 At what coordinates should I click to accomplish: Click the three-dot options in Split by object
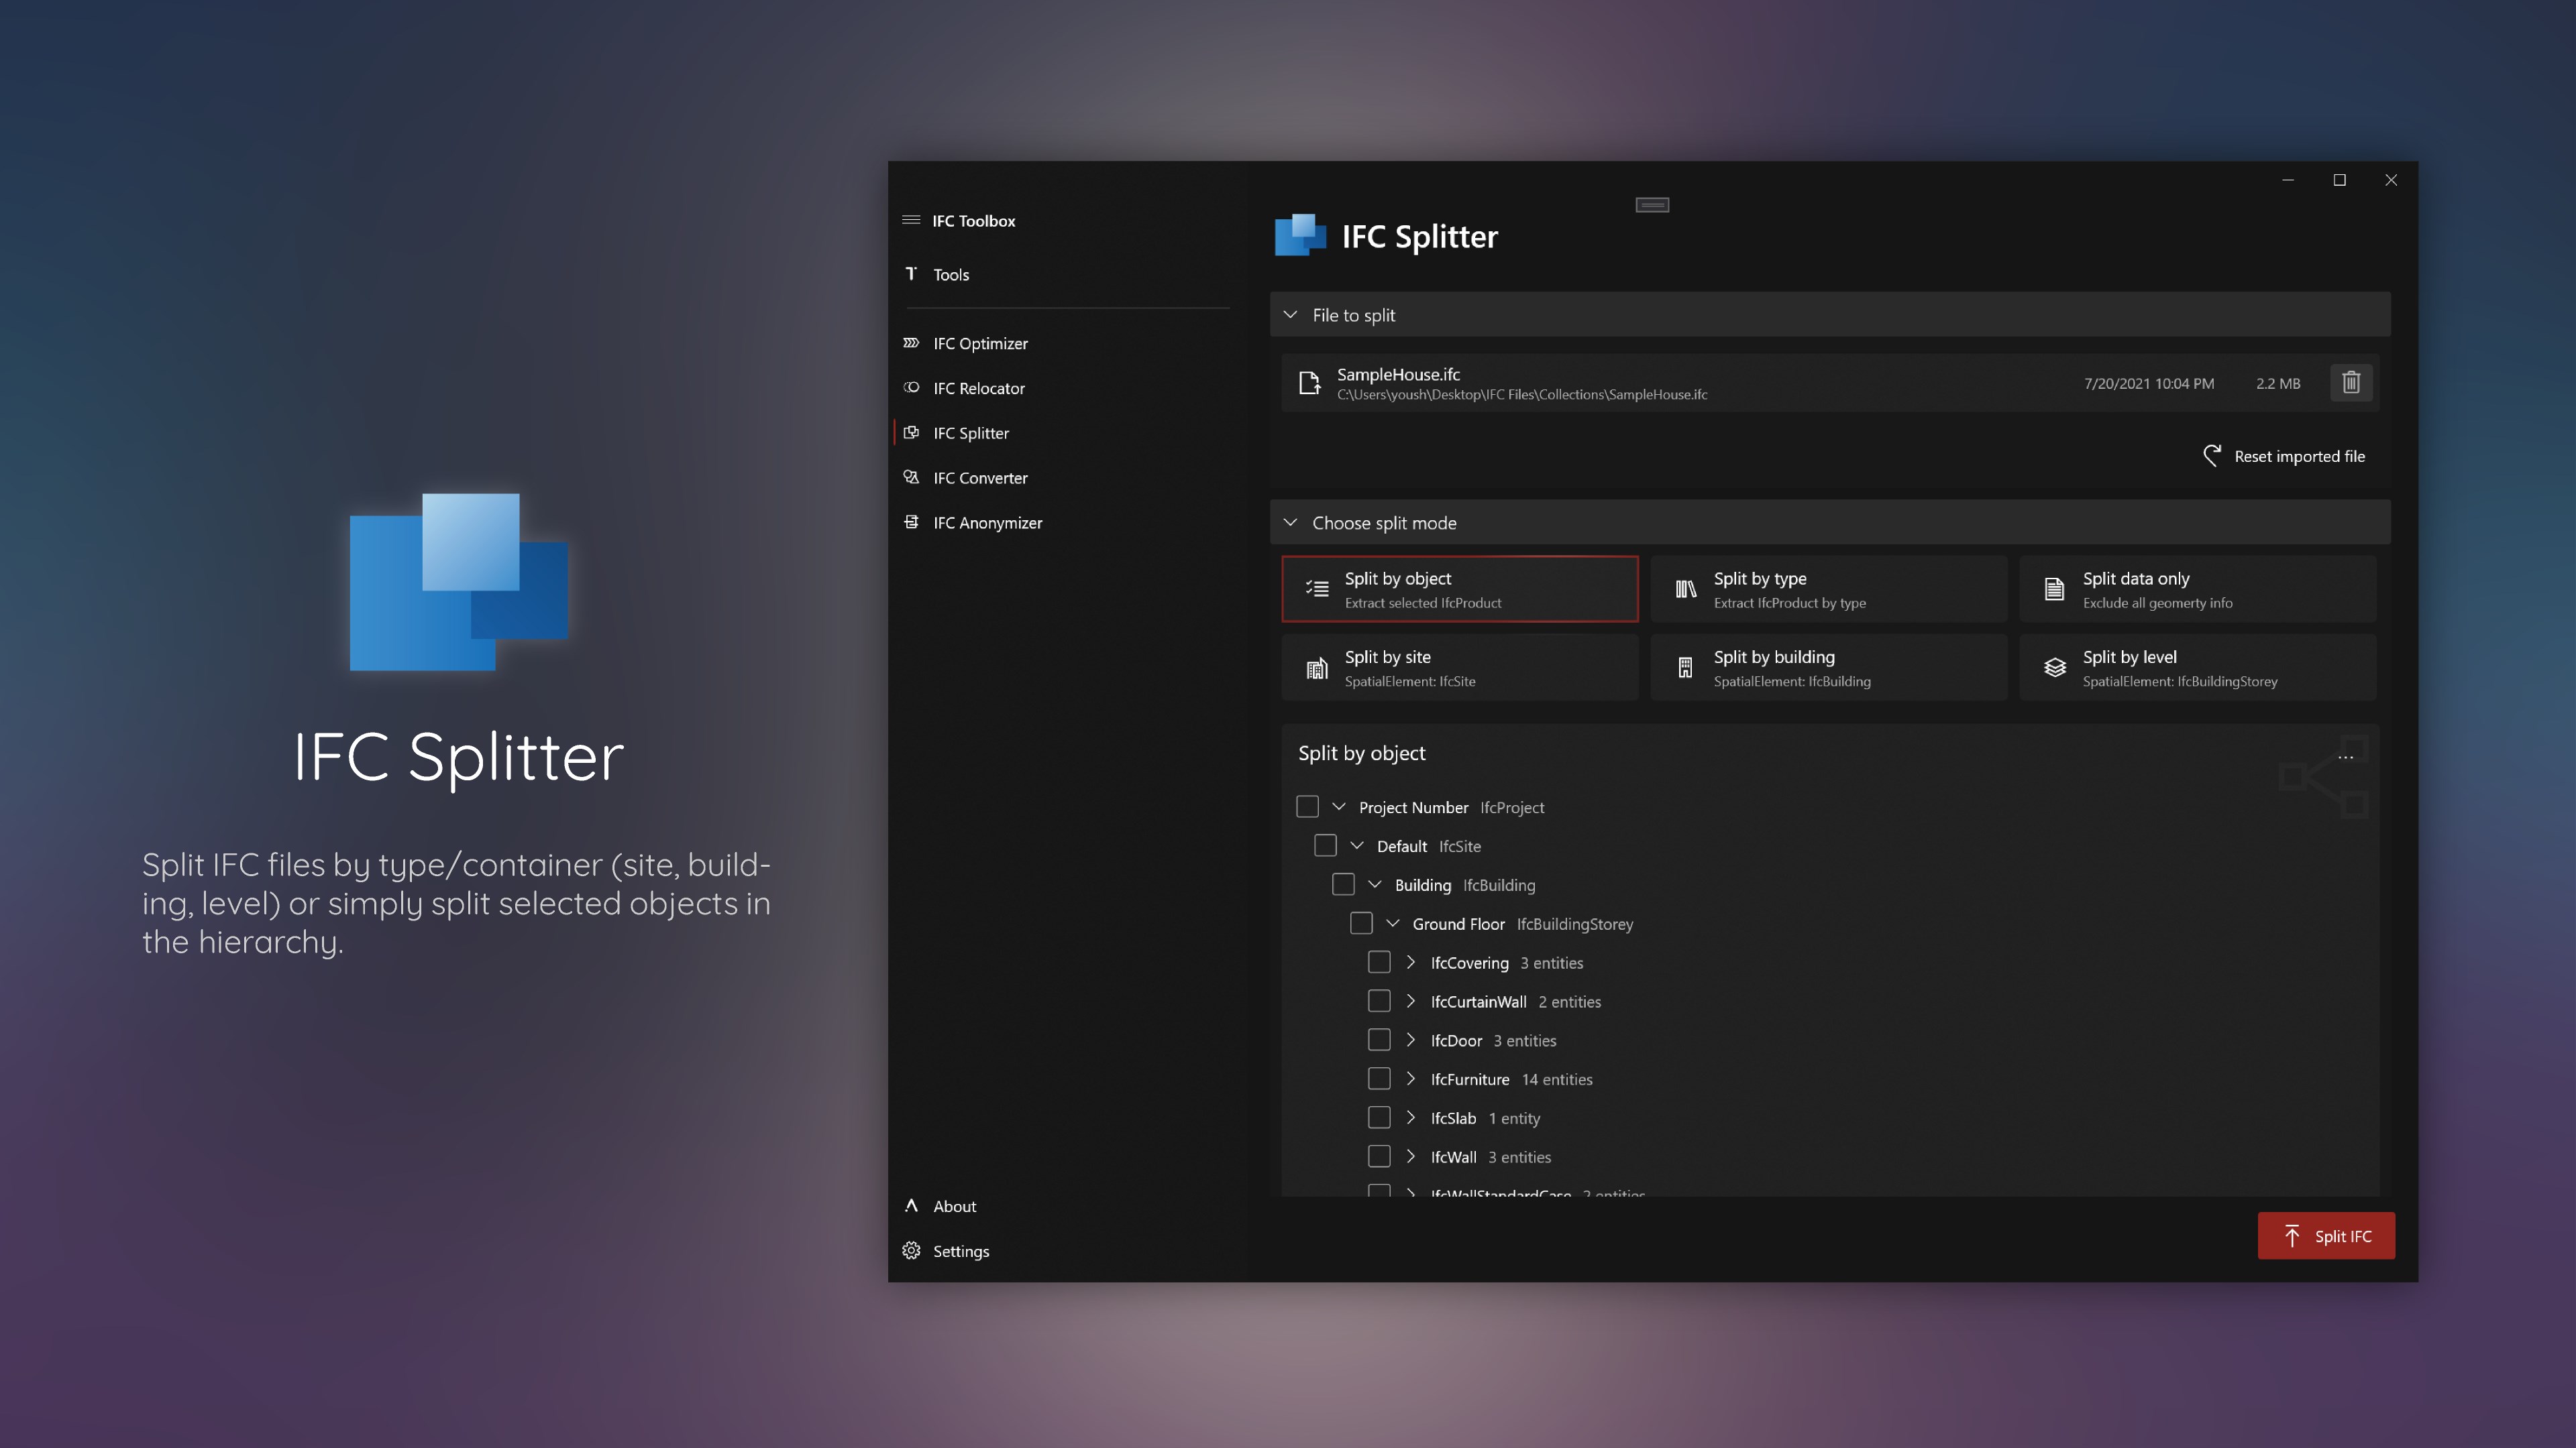coord(2345,756)
